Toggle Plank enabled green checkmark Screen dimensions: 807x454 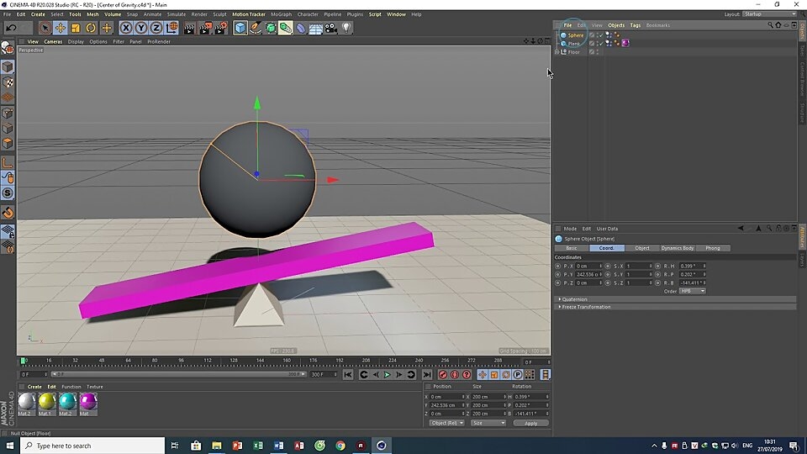[x=600, y=44]
